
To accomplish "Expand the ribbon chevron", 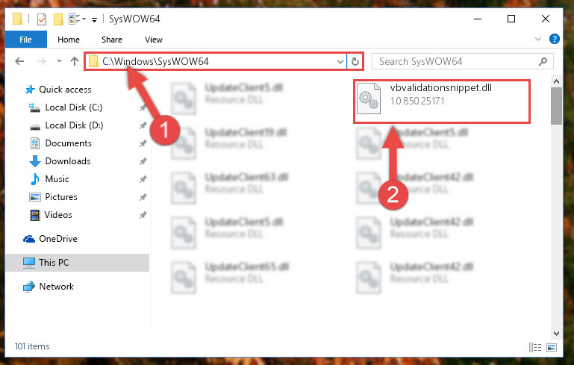I will 537,39.
